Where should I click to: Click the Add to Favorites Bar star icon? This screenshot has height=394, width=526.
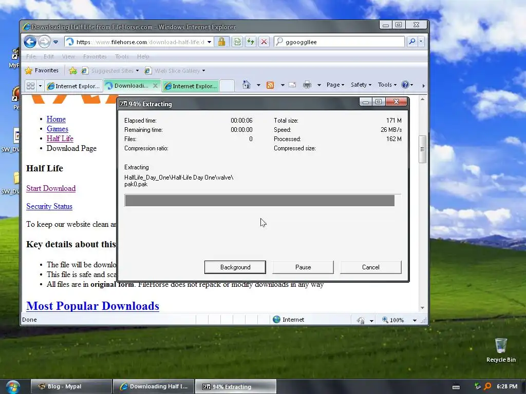coord(73,71)
